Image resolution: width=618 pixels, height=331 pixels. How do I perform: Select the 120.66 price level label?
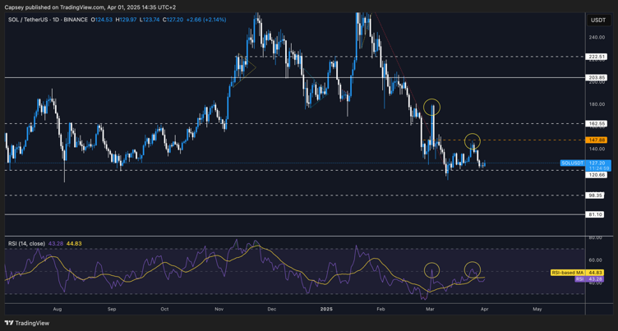coord(595,174)
